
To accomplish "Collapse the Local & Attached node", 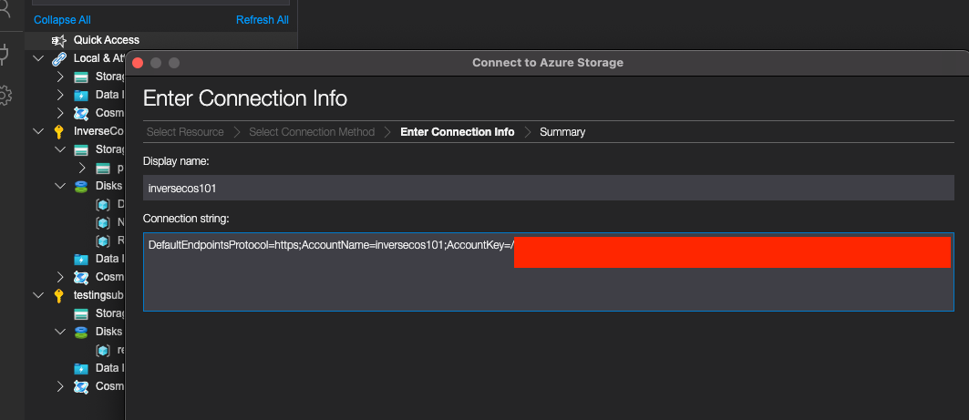I will click(x=38, y=58).
